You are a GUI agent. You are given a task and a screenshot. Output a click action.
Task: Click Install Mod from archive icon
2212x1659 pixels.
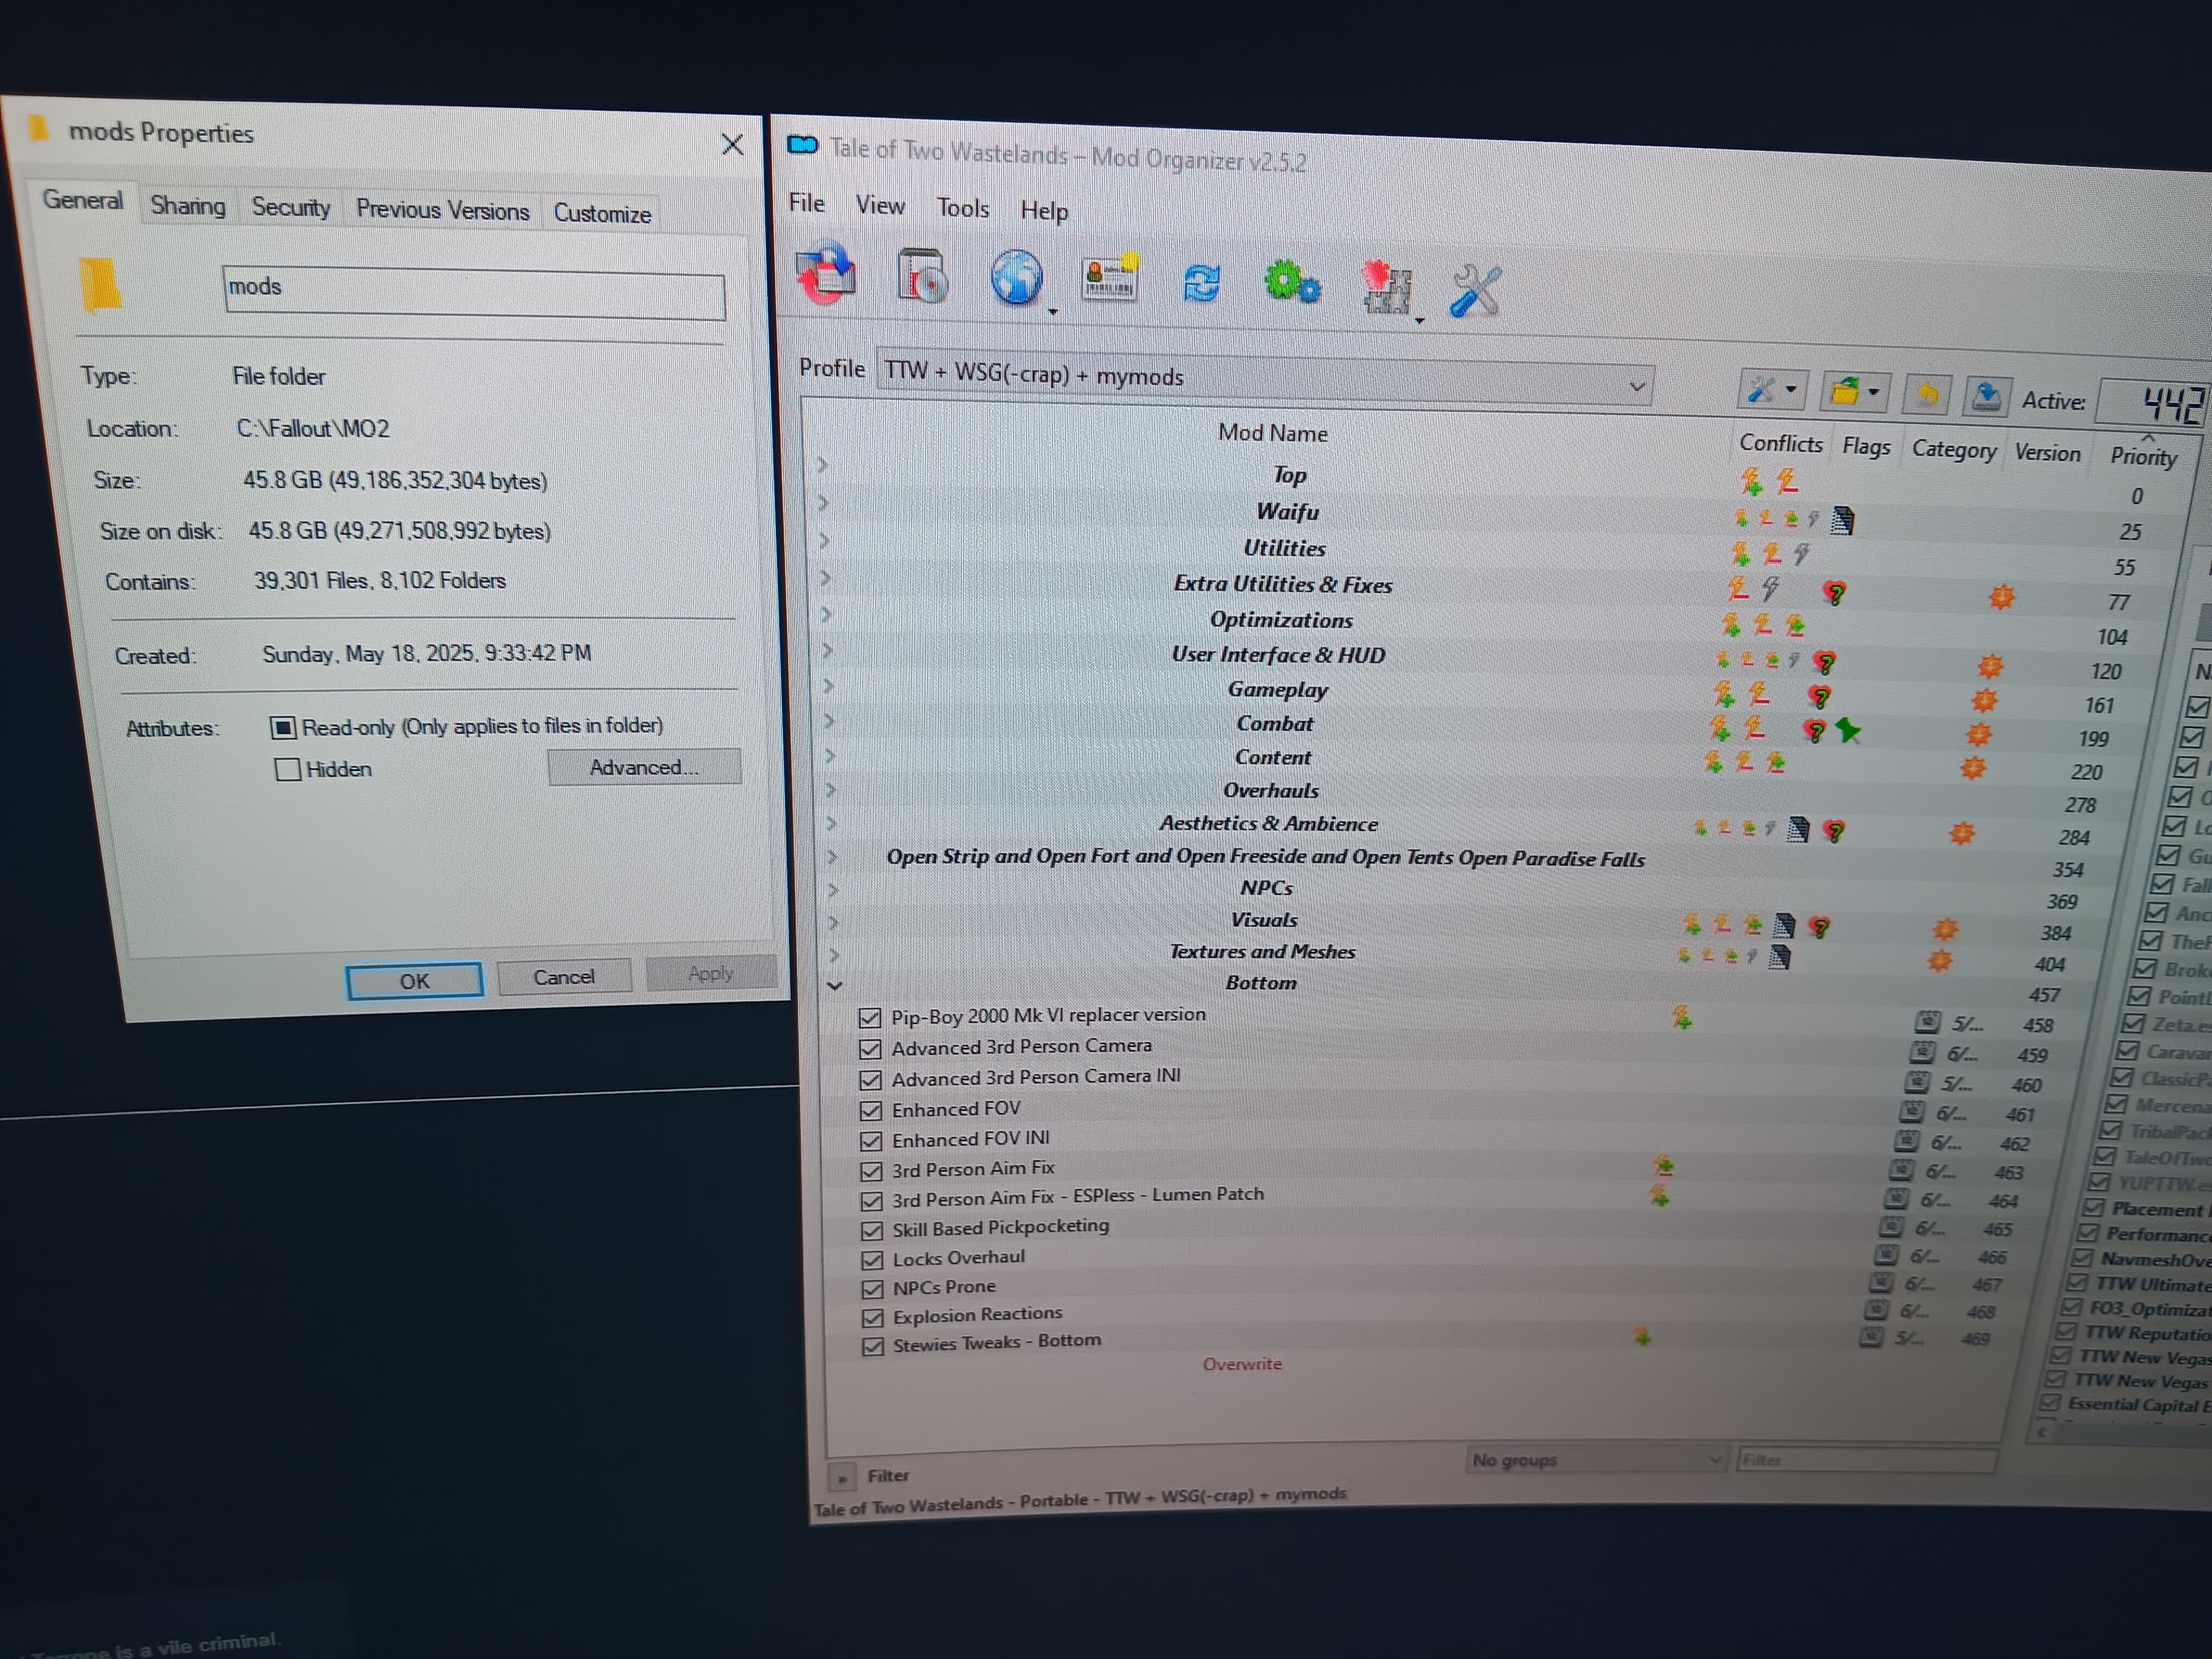922,276
